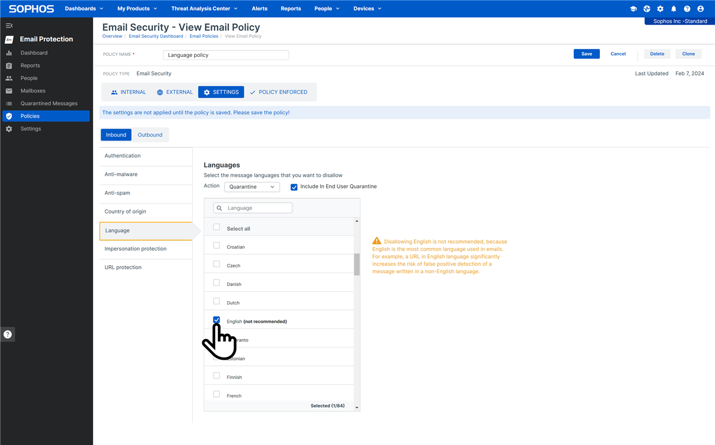Select the SETTINGS tab

(221, 92)
